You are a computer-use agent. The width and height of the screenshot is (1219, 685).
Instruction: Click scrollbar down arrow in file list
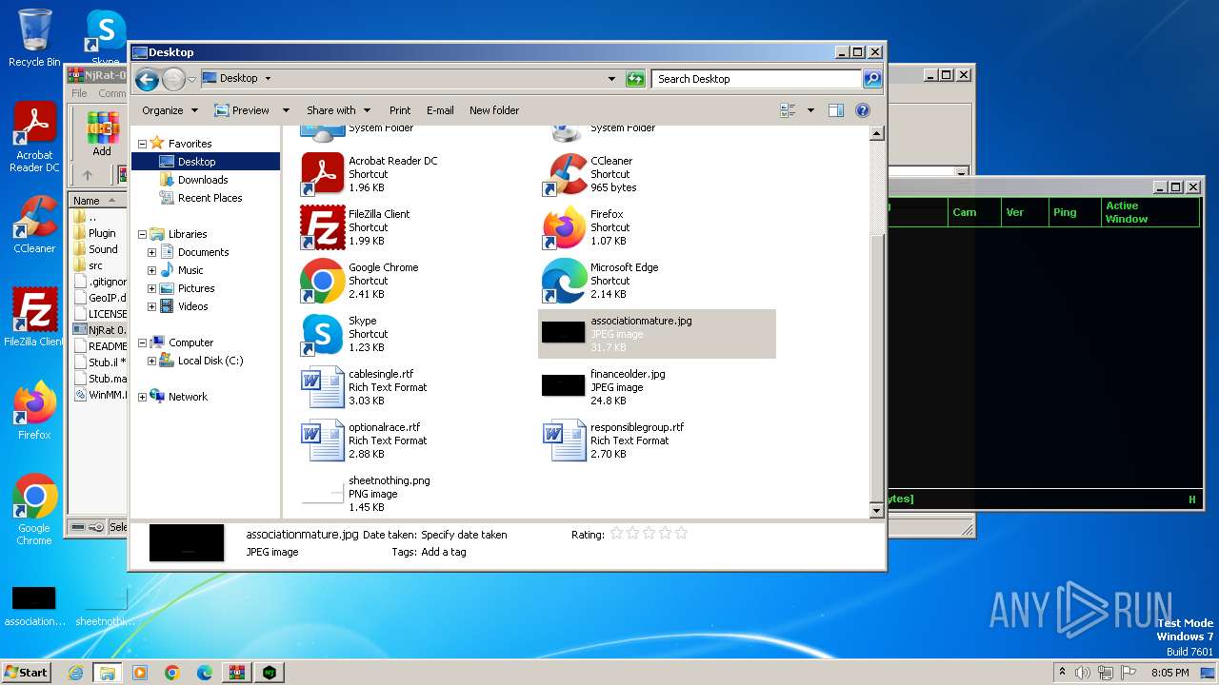coord(877,511)
